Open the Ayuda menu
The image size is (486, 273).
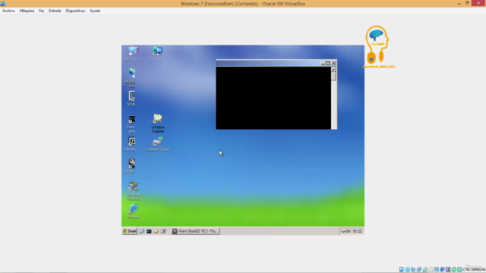coord(95,11)
